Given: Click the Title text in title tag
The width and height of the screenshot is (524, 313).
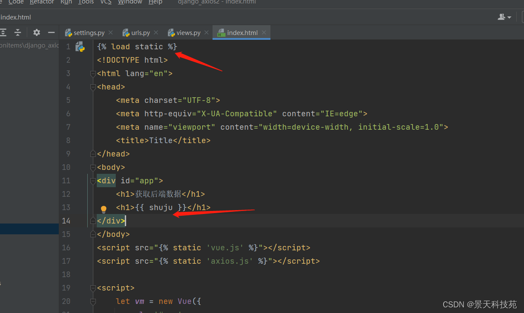Looking at the screenshot, I should click(x=161, y=141).
